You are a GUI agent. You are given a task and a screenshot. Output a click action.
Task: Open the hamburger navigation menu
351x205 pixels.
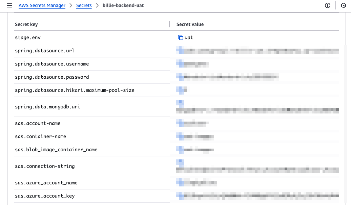tap(9, 5)
